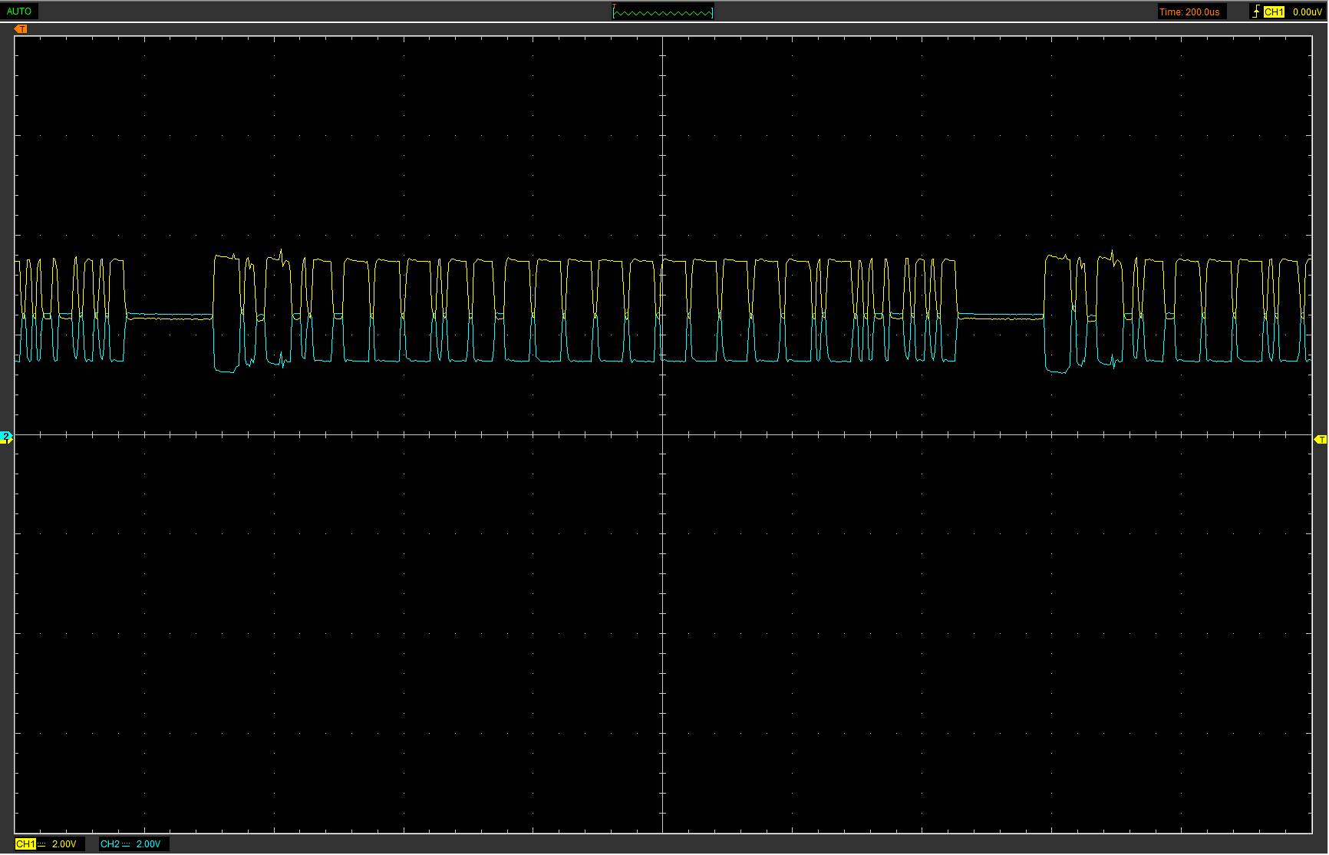Click the 0.00uV trigger level value
The image size is (1329, 855).
tap(1307, 12)
